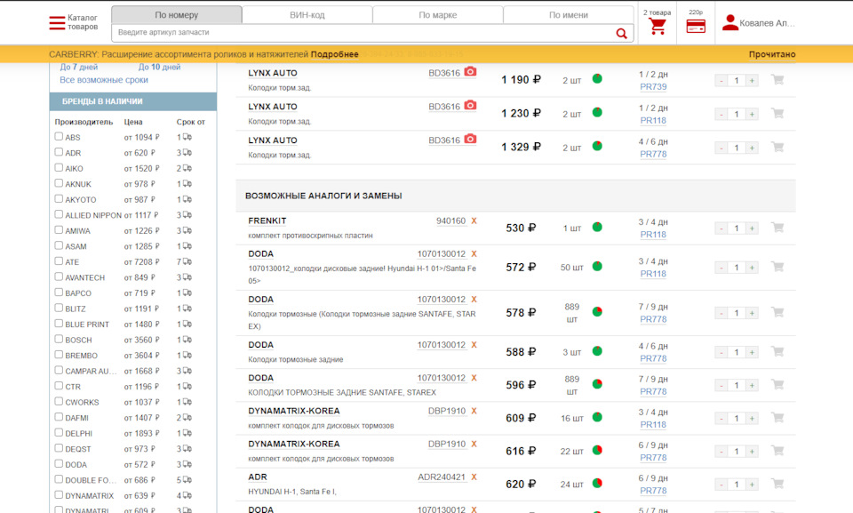Check the BREMBO brand checkbox
The width and height of the screenshot is (853, 513).
[x=59, y=355]
